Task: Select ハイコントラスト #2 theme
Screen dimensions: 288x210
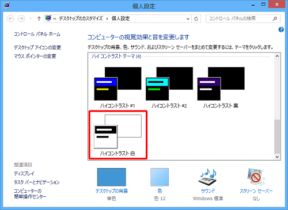Action: point(169,87)
